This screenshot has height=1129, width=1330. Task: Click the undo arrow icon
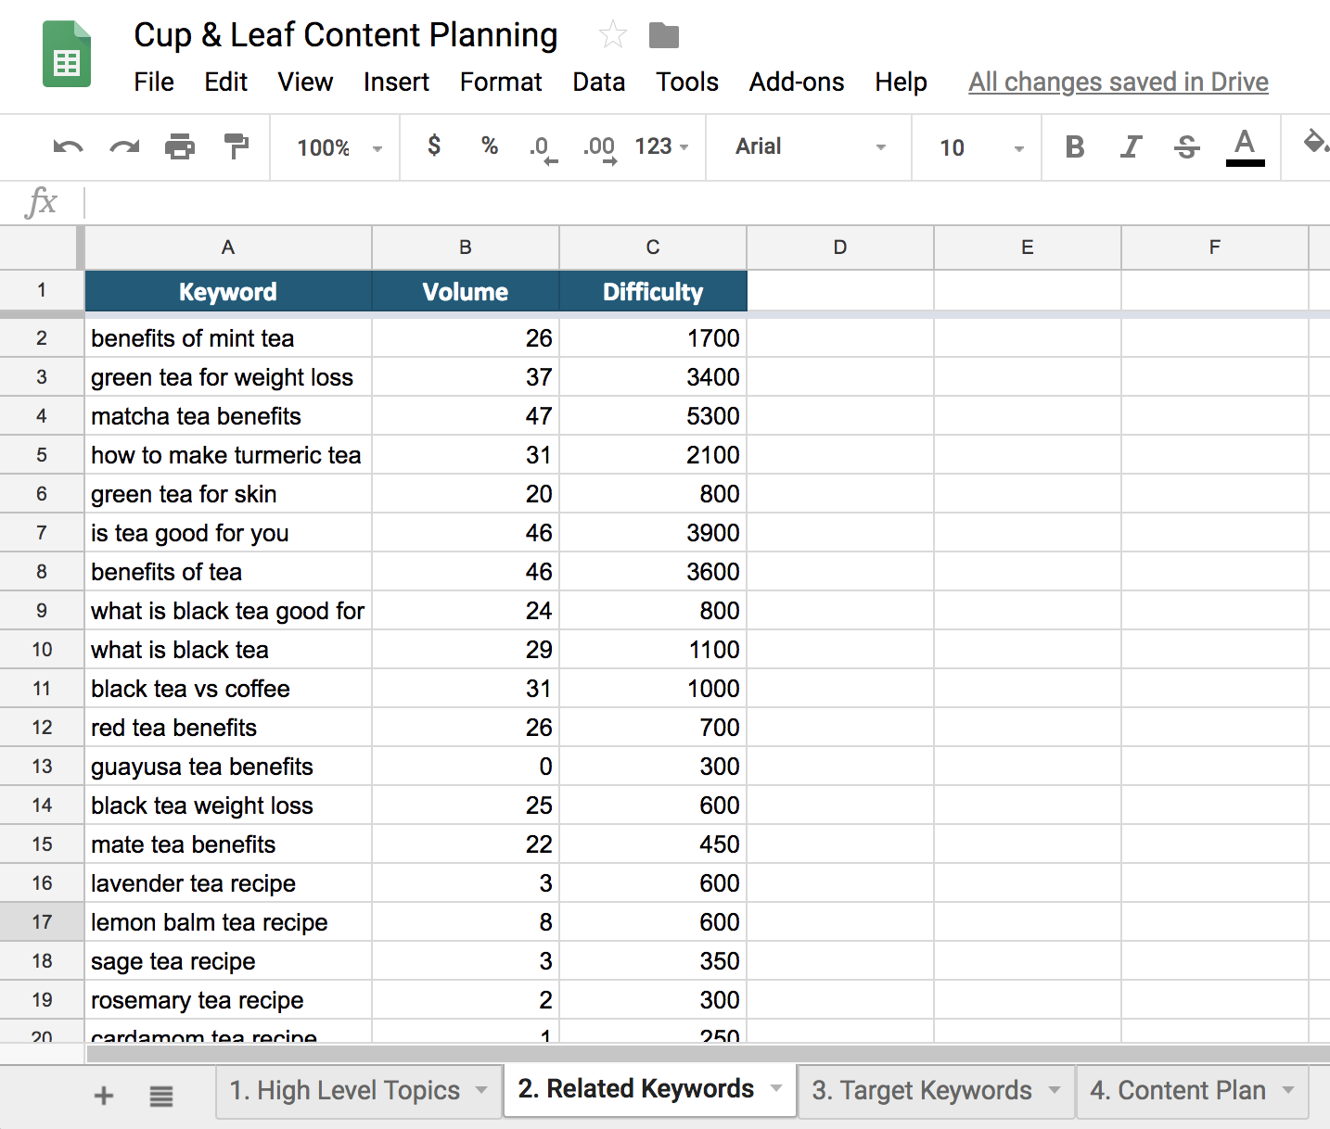coord(68,147)
